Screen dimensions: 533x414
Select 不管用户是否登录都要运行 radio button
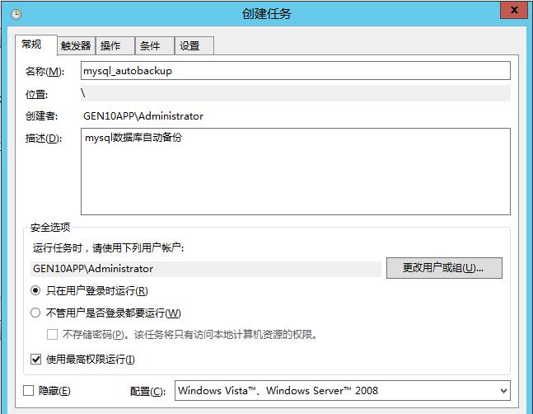pyautogui.click(x=35, y=313)
